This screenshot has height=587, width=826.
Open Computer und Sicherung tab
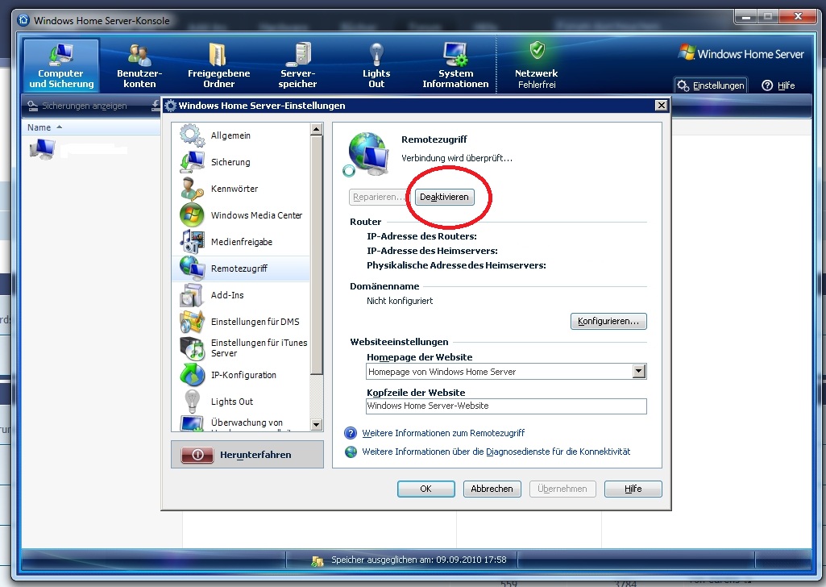click(x=61, y=65)
